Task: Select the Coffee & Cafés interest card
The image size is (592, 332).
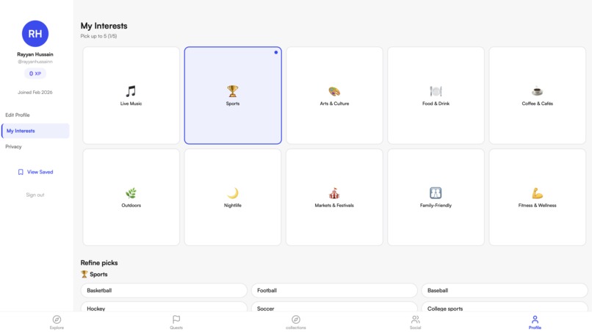Action: (x=537, y=95)
